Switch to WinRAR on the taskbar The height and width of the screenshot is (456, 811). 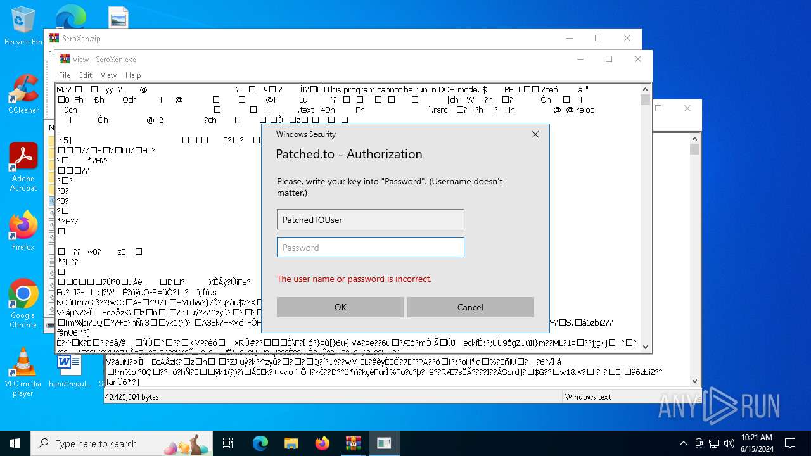353,443
